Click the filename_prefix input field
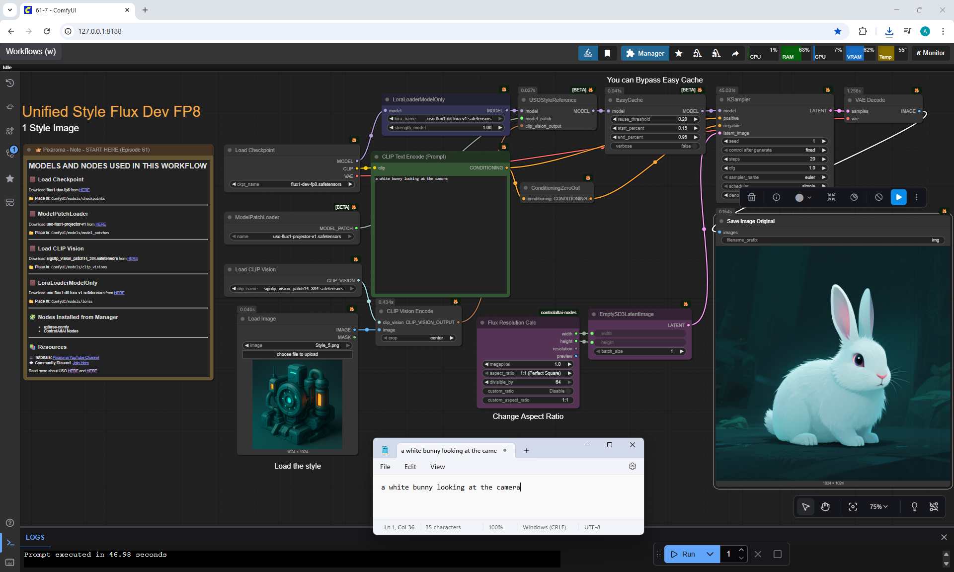The image size is (954, 572). tap(832, 240)
